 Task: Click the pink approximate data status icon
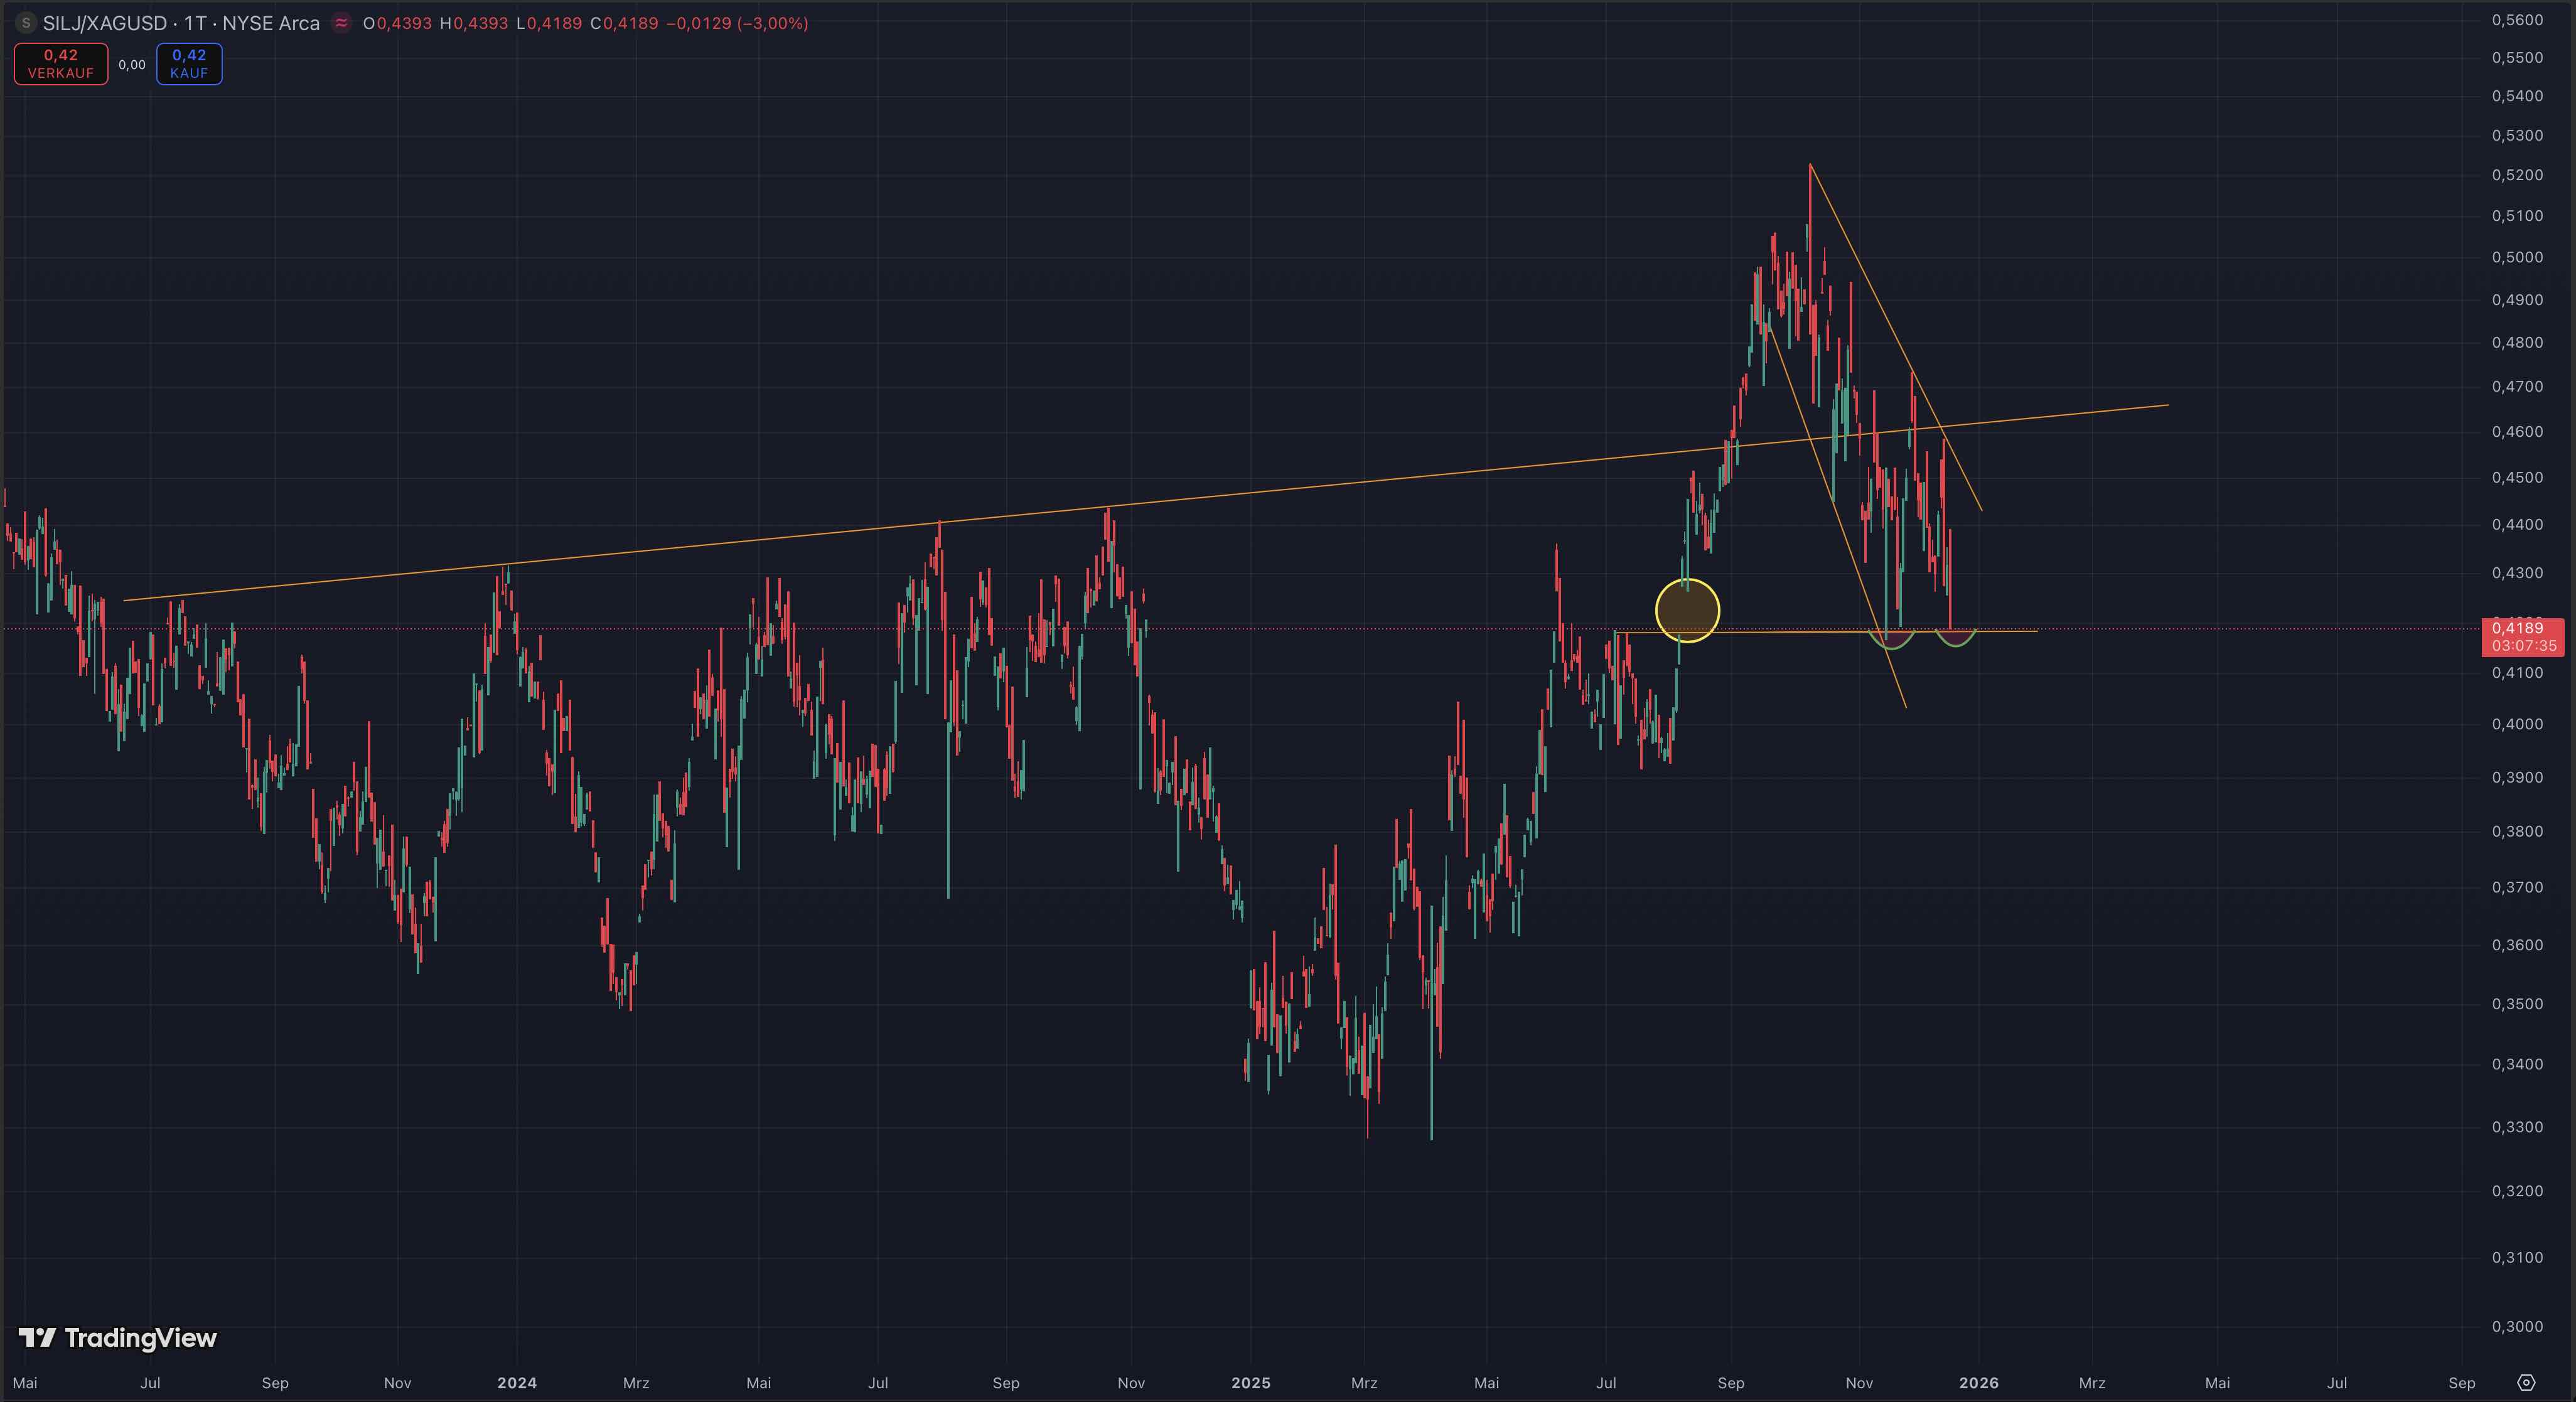(342, 23)
